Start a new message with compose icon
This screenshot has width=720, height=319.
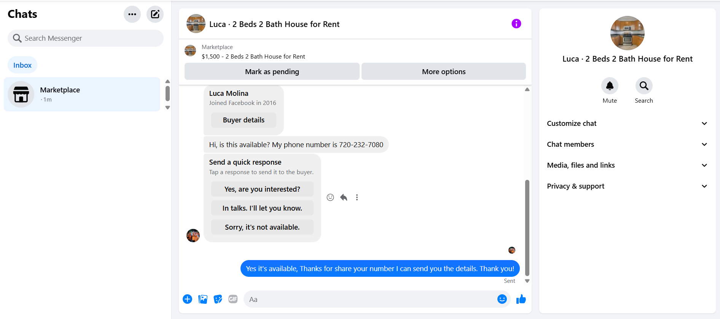155,14
